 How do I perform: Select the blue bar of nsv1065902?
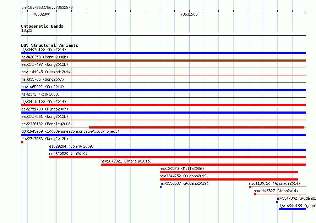[x=163, y=90]
